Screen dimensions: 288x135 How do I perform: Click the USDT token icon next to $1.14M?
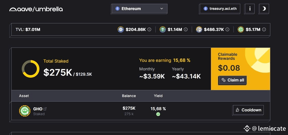point(163,29)
